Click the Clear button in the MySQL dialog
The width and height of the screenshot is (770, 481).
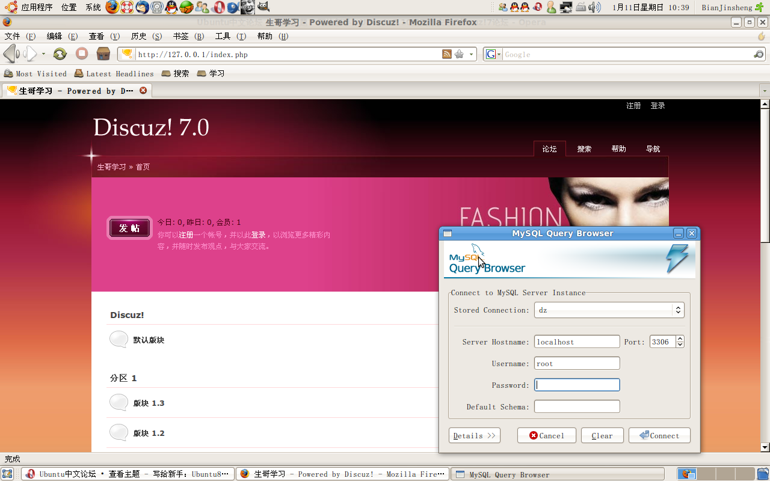602,435
